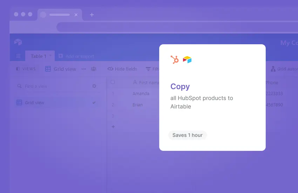Click the Saves 1 hour badge
The height and width of the screenshot is (193, 298).
(x=188, y=135)
